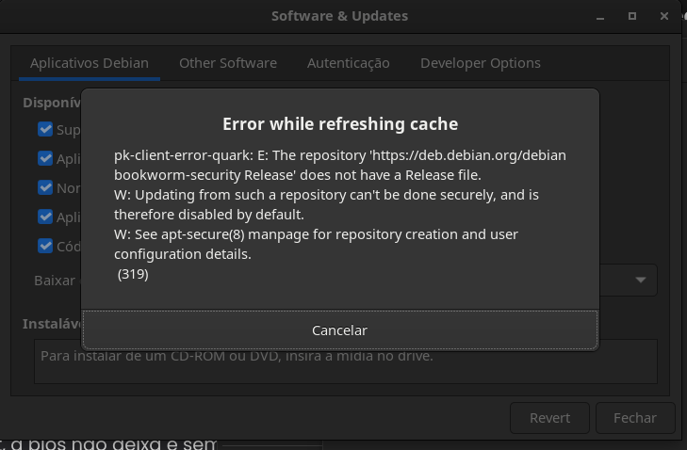Screen dimensions: 687x450
Task: Open the Other Software tab
Action: [x=228, y=63]
